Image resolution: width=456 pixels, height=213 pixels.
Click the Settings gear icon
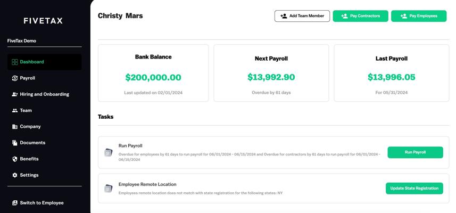point(15,175)
